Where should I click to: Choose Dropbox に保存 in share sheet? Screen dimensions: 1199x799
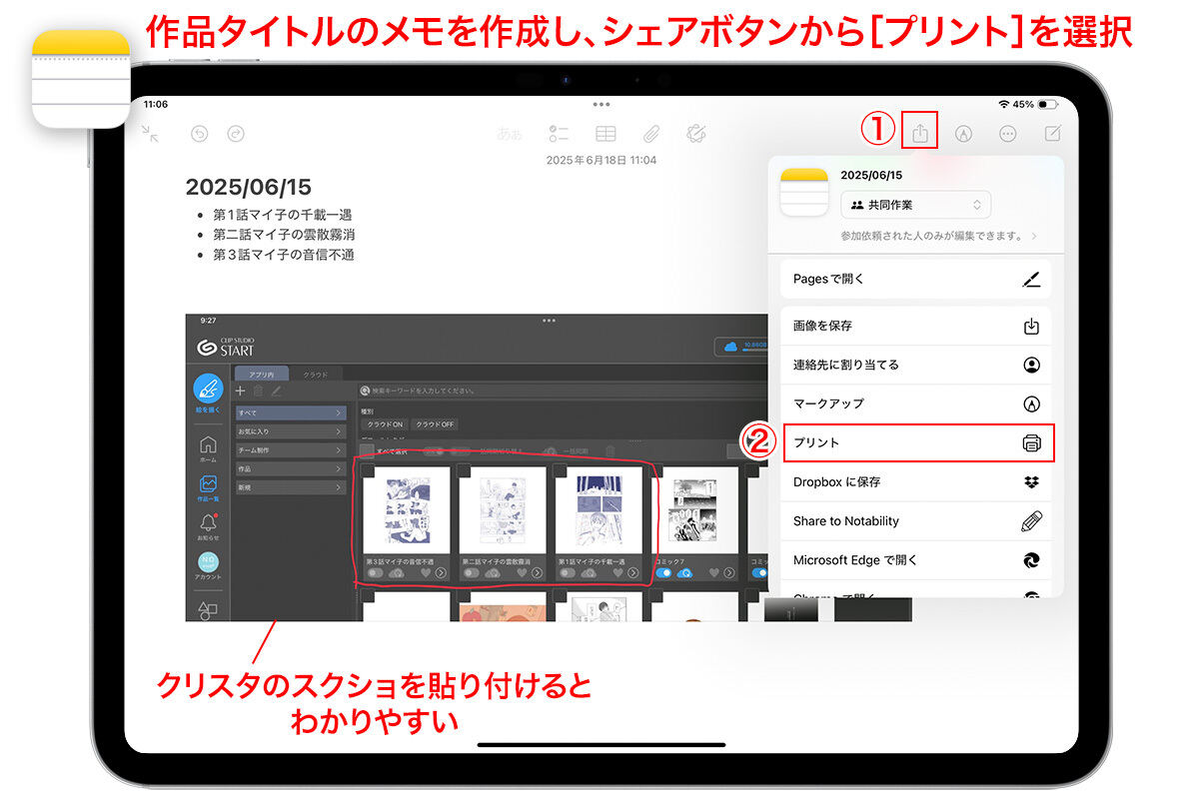(x=915, y=481)
